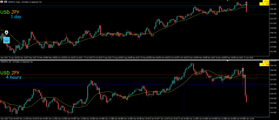
Task: Click the blue diamond marker on the H4 chart
Action: coord(243,71)
